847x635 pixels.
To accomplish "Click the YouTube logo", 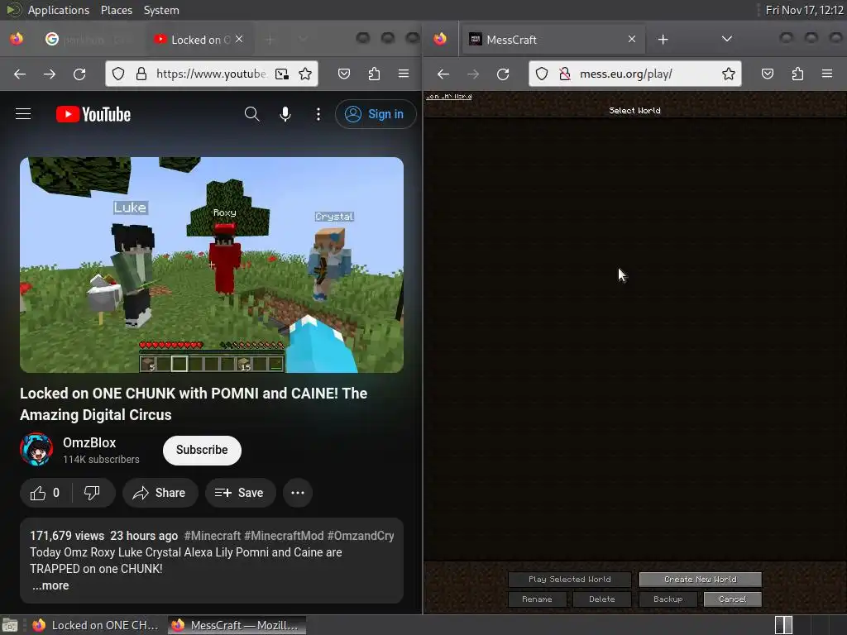I will (93, 114).
